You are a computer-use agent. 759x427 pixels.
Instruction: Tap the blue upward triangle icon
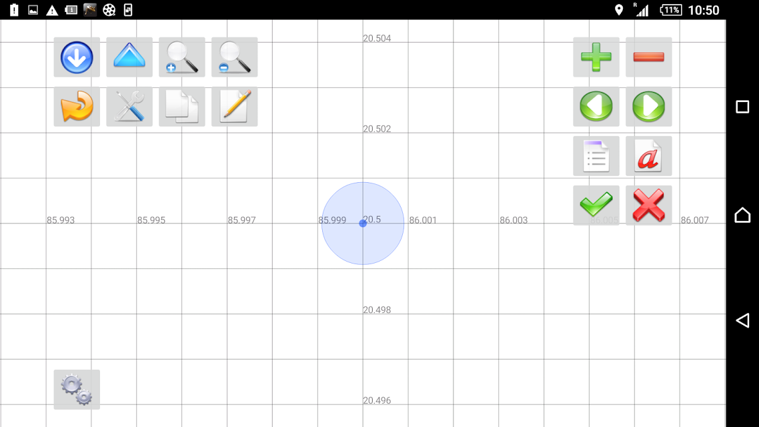[x=129, y=57]
